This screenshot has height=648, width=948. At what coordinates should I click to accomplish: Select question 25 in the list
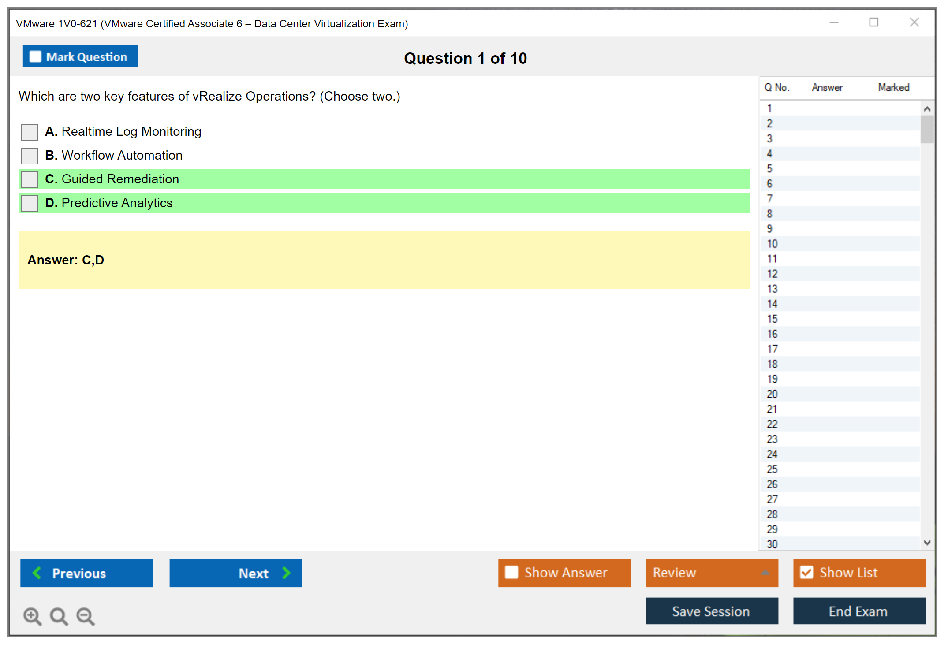772,469
